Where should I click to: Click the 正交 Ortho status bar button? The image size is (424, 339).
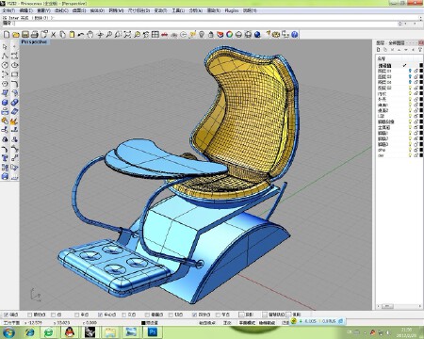tap(227, 322)
